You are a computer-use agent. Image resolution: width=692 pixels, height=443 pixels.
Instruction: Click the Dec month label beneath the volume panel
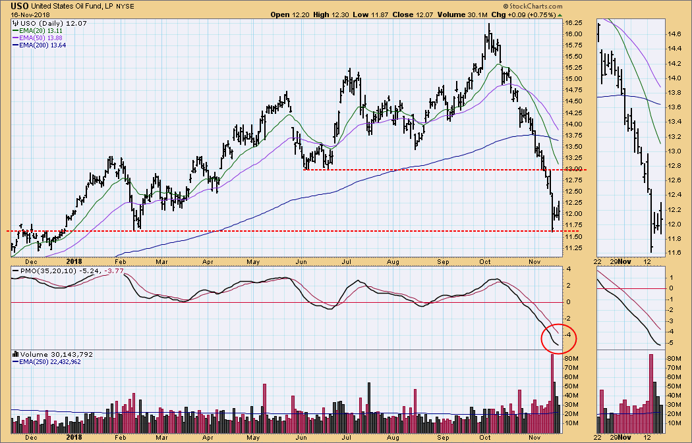tap(31, 437)
